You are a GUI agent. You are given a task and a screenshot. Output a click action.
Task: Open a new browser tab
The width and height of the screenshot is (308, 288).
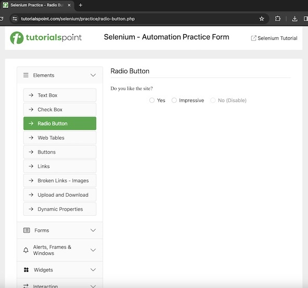coord(81,5)
